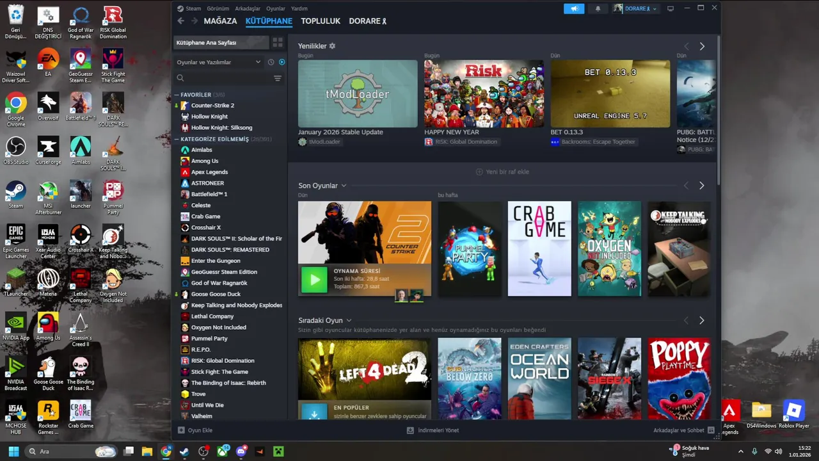This screenshot has height=461, width=819.
Task: Show hidden system tray icons
Action: coord(741,451)
